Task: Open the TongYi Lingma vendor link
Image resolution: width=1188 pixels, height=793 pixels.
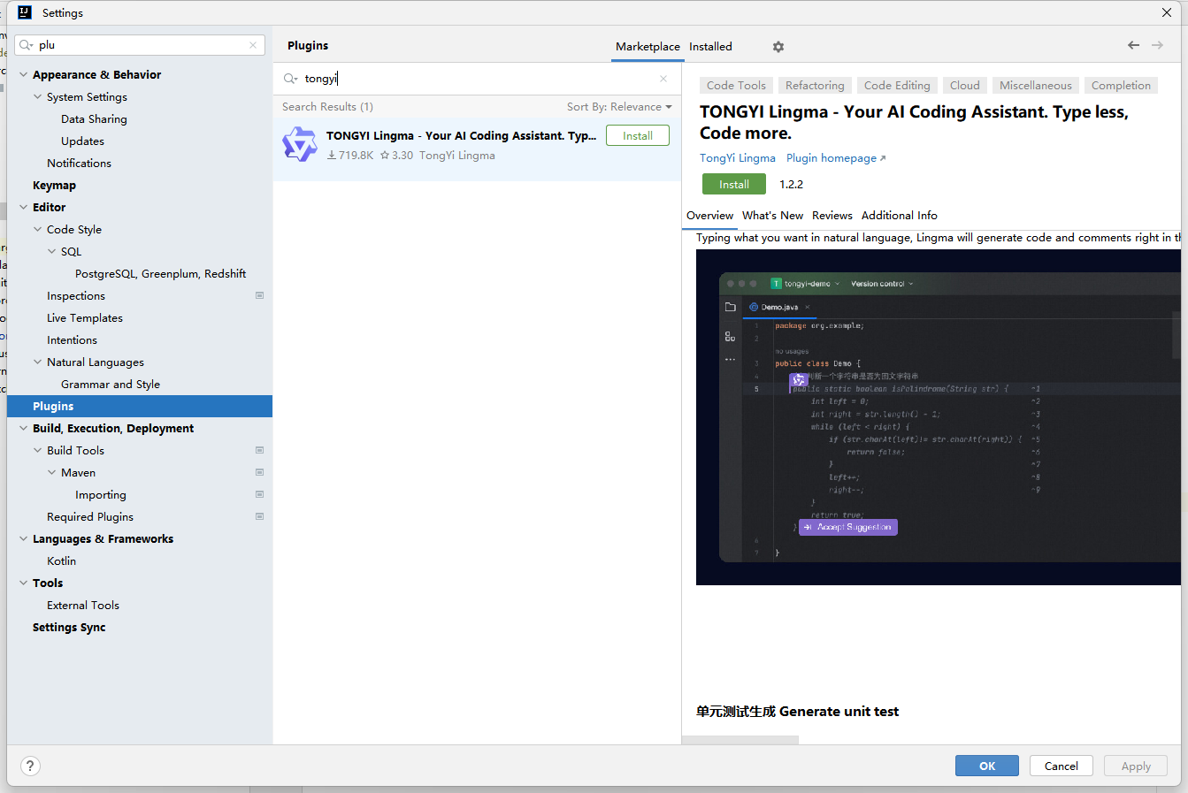Action: coord(738,158)
